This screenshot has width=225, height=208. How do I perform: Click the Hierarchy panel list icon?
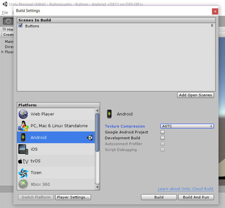(x=4, y=29)
